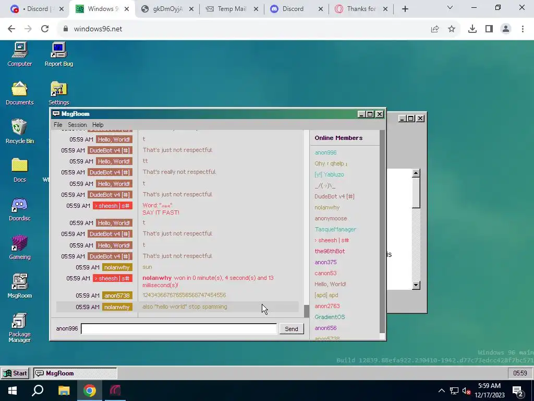Open the Computer desktop icon
Viewport: 534px width, 401px height.
(x=19, y=54)
